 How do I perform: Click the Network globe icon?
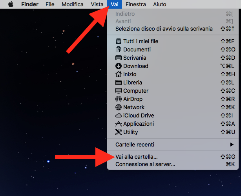point(119,107)
